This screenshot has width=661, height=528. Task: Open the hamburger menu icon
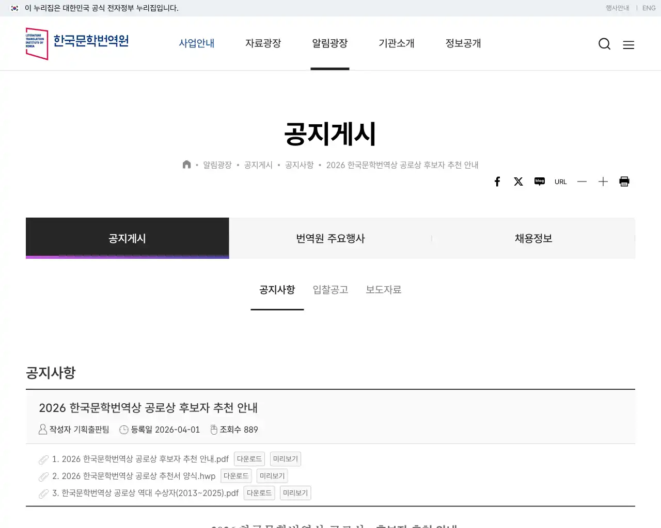[629, 44]
